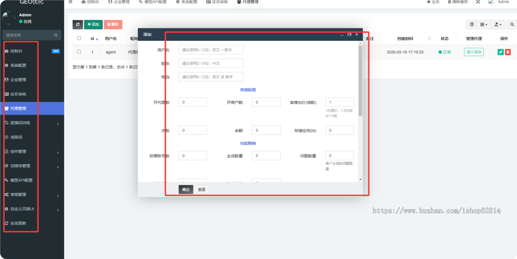Click 进入后台 for the agent row
Image resolution: width=517 pixels, height=259 pixels.
[x=474, y=52]
